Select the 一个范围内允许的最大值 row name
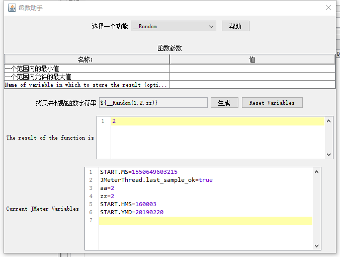The height and width of the screenshot is (257, 340). (87, 77)
